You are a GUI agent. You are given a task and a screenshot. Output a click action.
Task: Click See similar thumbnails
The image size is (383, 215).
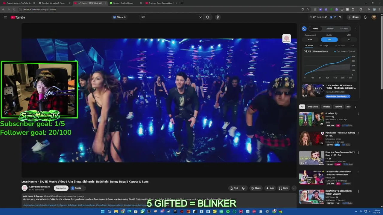point(338,96)
